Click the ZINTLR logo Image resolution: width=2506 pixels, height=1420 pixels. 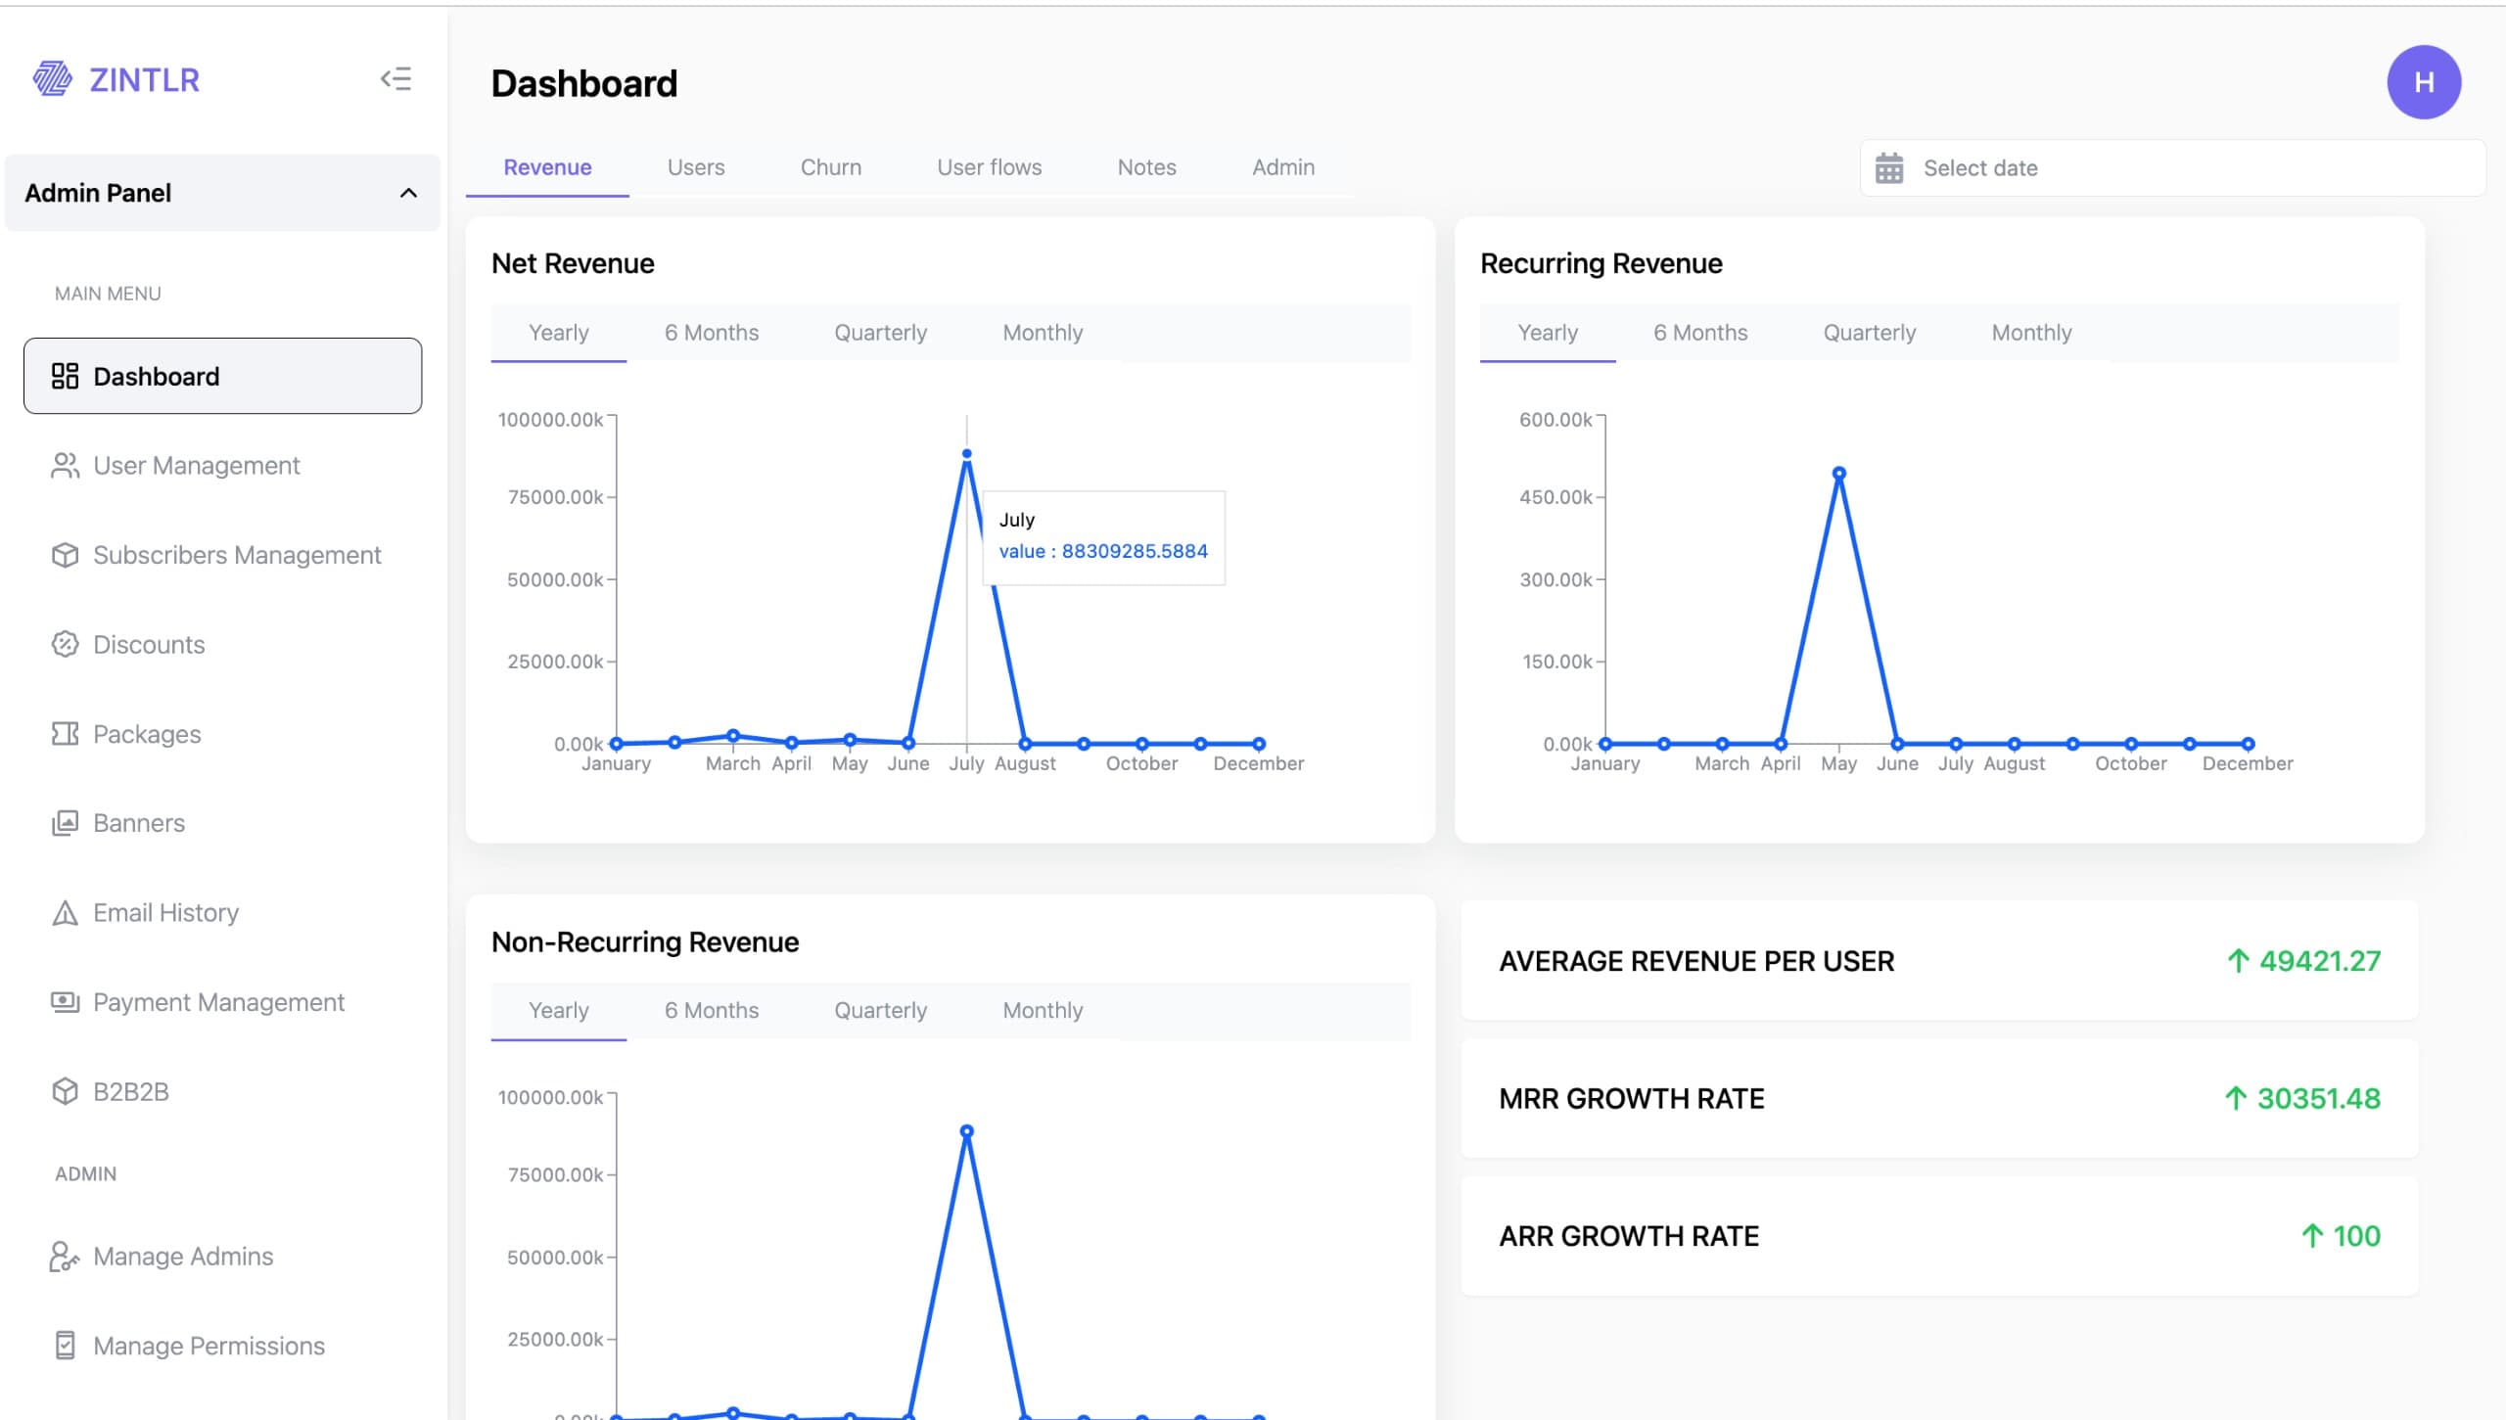(117, 79)
